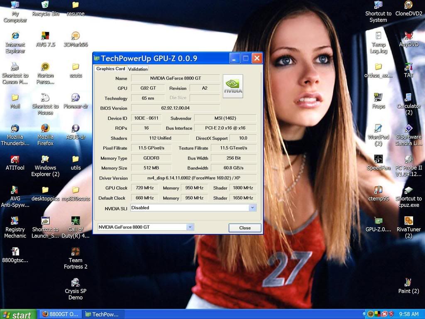The width and height of the screenshot is (425, 319).
Task: Minimize the GPU-Z window
Action: pos(234,58)
